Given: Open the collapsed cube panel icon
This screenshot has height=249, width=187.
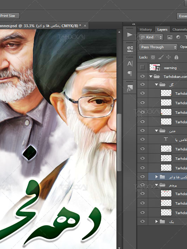Looking at the screenshot, I should pyautogui.click(x=130, y=49).
